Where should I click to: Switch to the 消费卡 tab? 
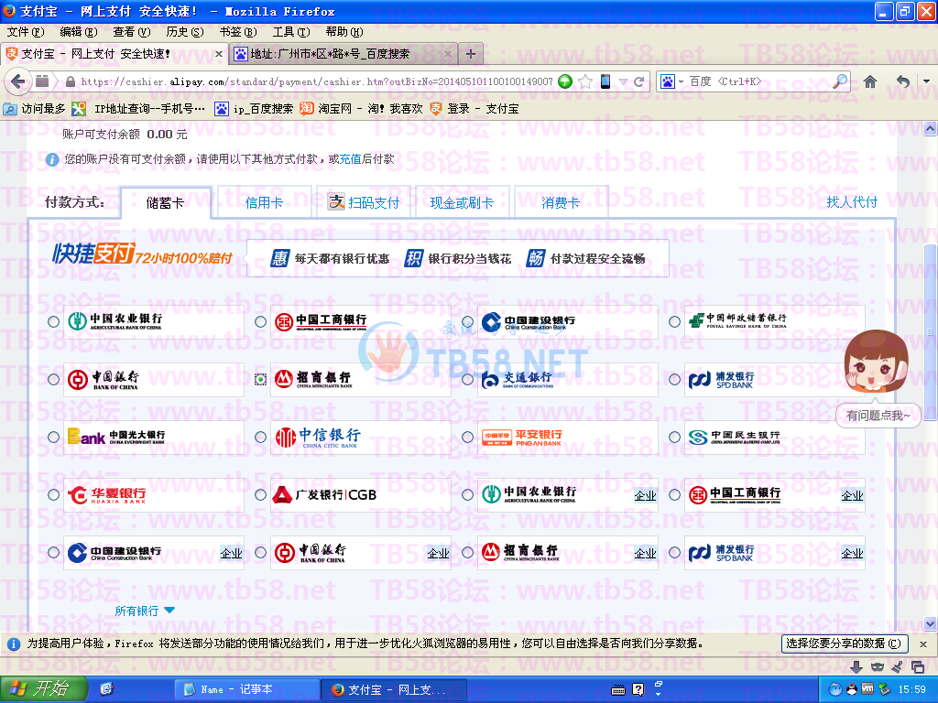[x=562, y=202]
